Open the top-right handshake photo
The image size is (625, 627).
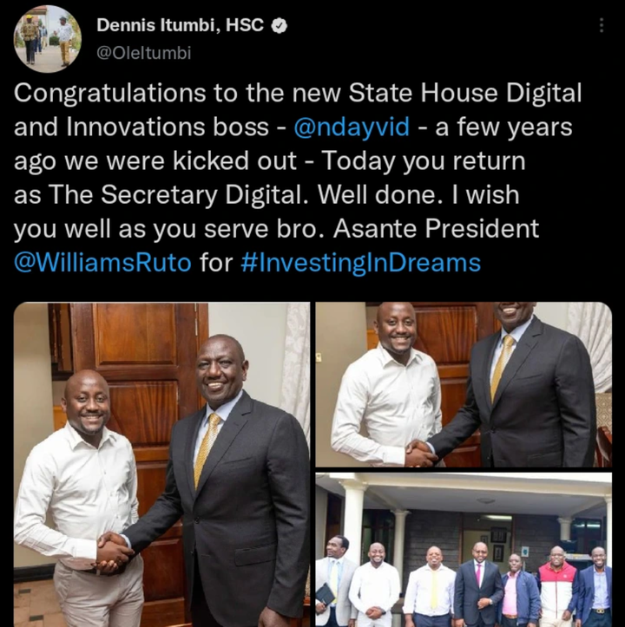(x=464, y=384)
